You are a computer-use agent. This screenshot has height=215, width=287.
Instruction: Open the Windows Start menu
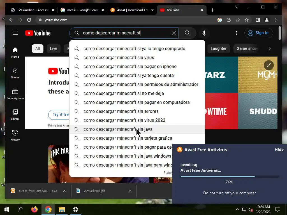[7, 209]
